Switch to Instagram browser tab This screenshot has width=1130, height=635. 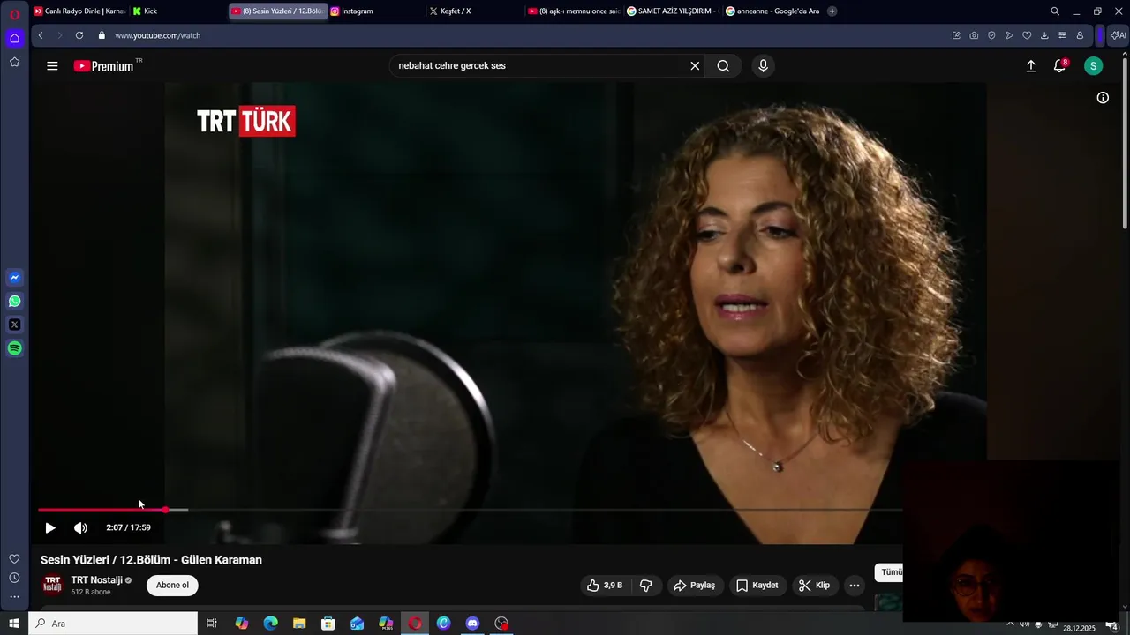coord(376,11)
